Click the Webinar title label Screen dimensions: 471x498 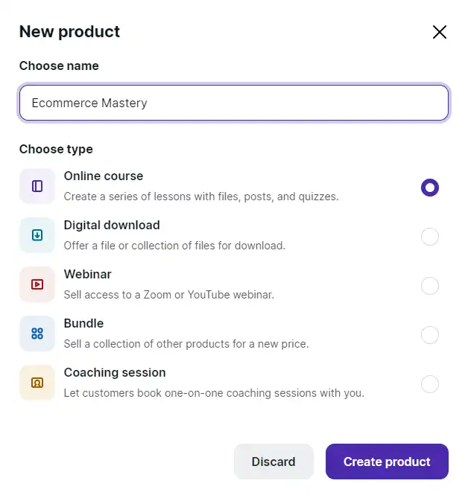(87, 274)
